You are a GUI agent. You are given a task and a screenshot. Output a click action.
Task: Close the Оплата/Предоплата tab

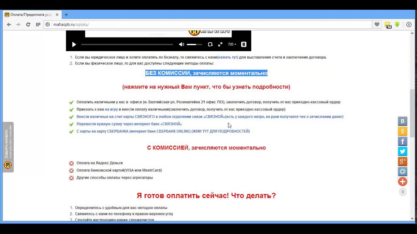tap(57, 15)
